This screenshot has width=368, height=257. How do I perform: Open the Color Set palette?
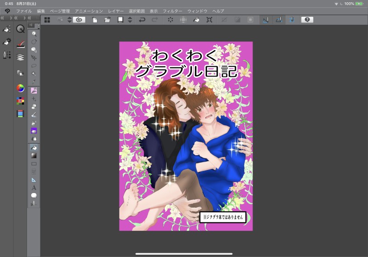(20, 101)
